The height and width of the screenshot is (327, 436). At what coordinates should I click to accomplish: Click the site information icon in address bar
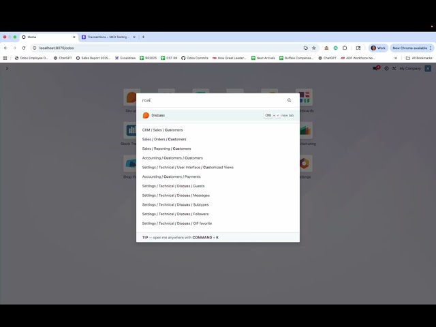(35, 48)
